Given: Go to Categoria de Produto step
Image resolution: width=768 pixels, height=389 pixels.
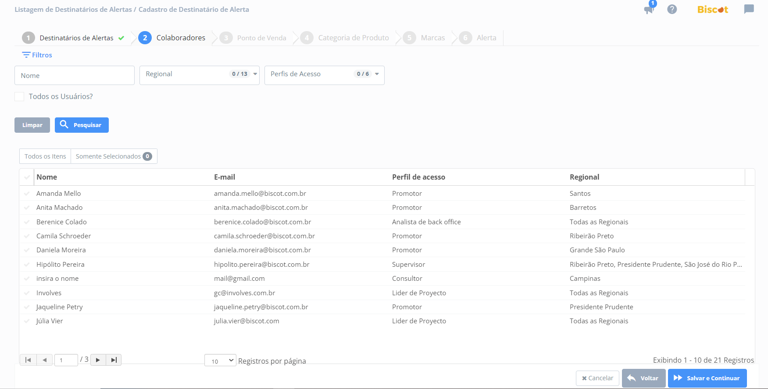Looking at the screenshot, I should [x=354, y=38].
